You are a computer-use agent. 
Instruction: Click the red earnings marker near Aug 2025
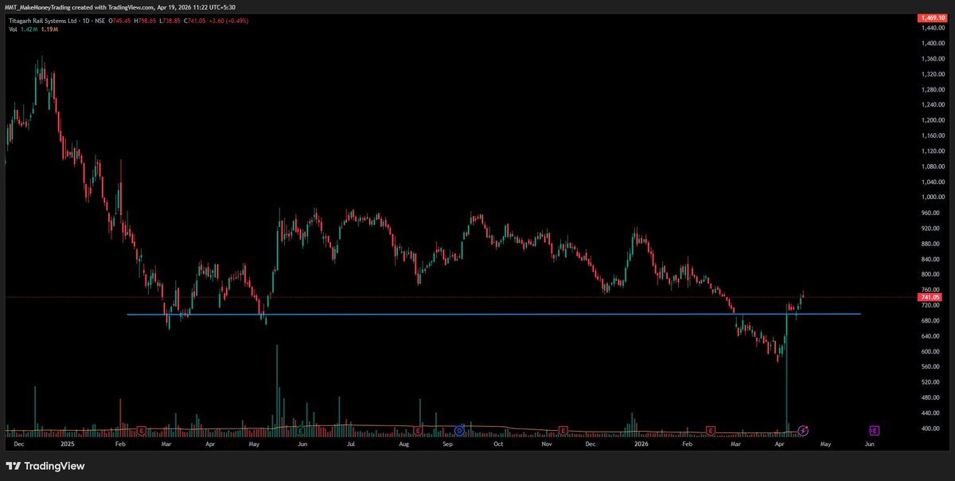[x=417, y=431]
